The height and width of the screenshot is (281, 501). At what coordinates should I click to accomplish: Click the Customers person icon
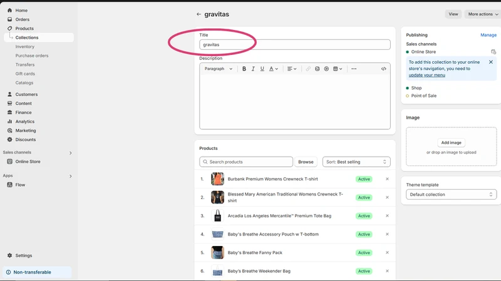(x=9, y=94)
